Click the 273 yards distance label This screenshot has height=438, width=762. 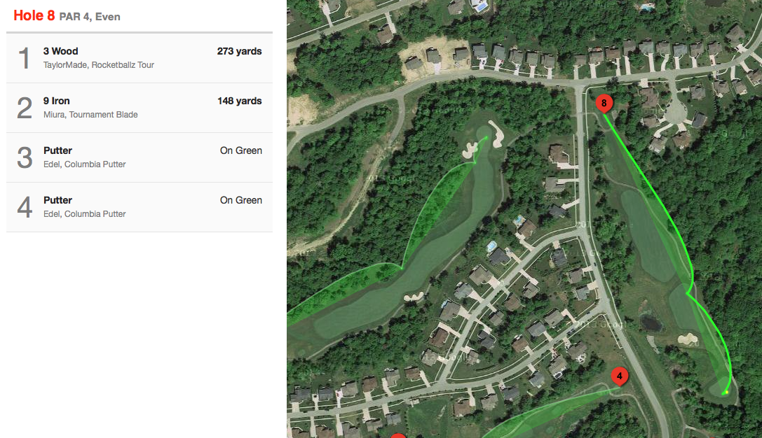point(239,51)
